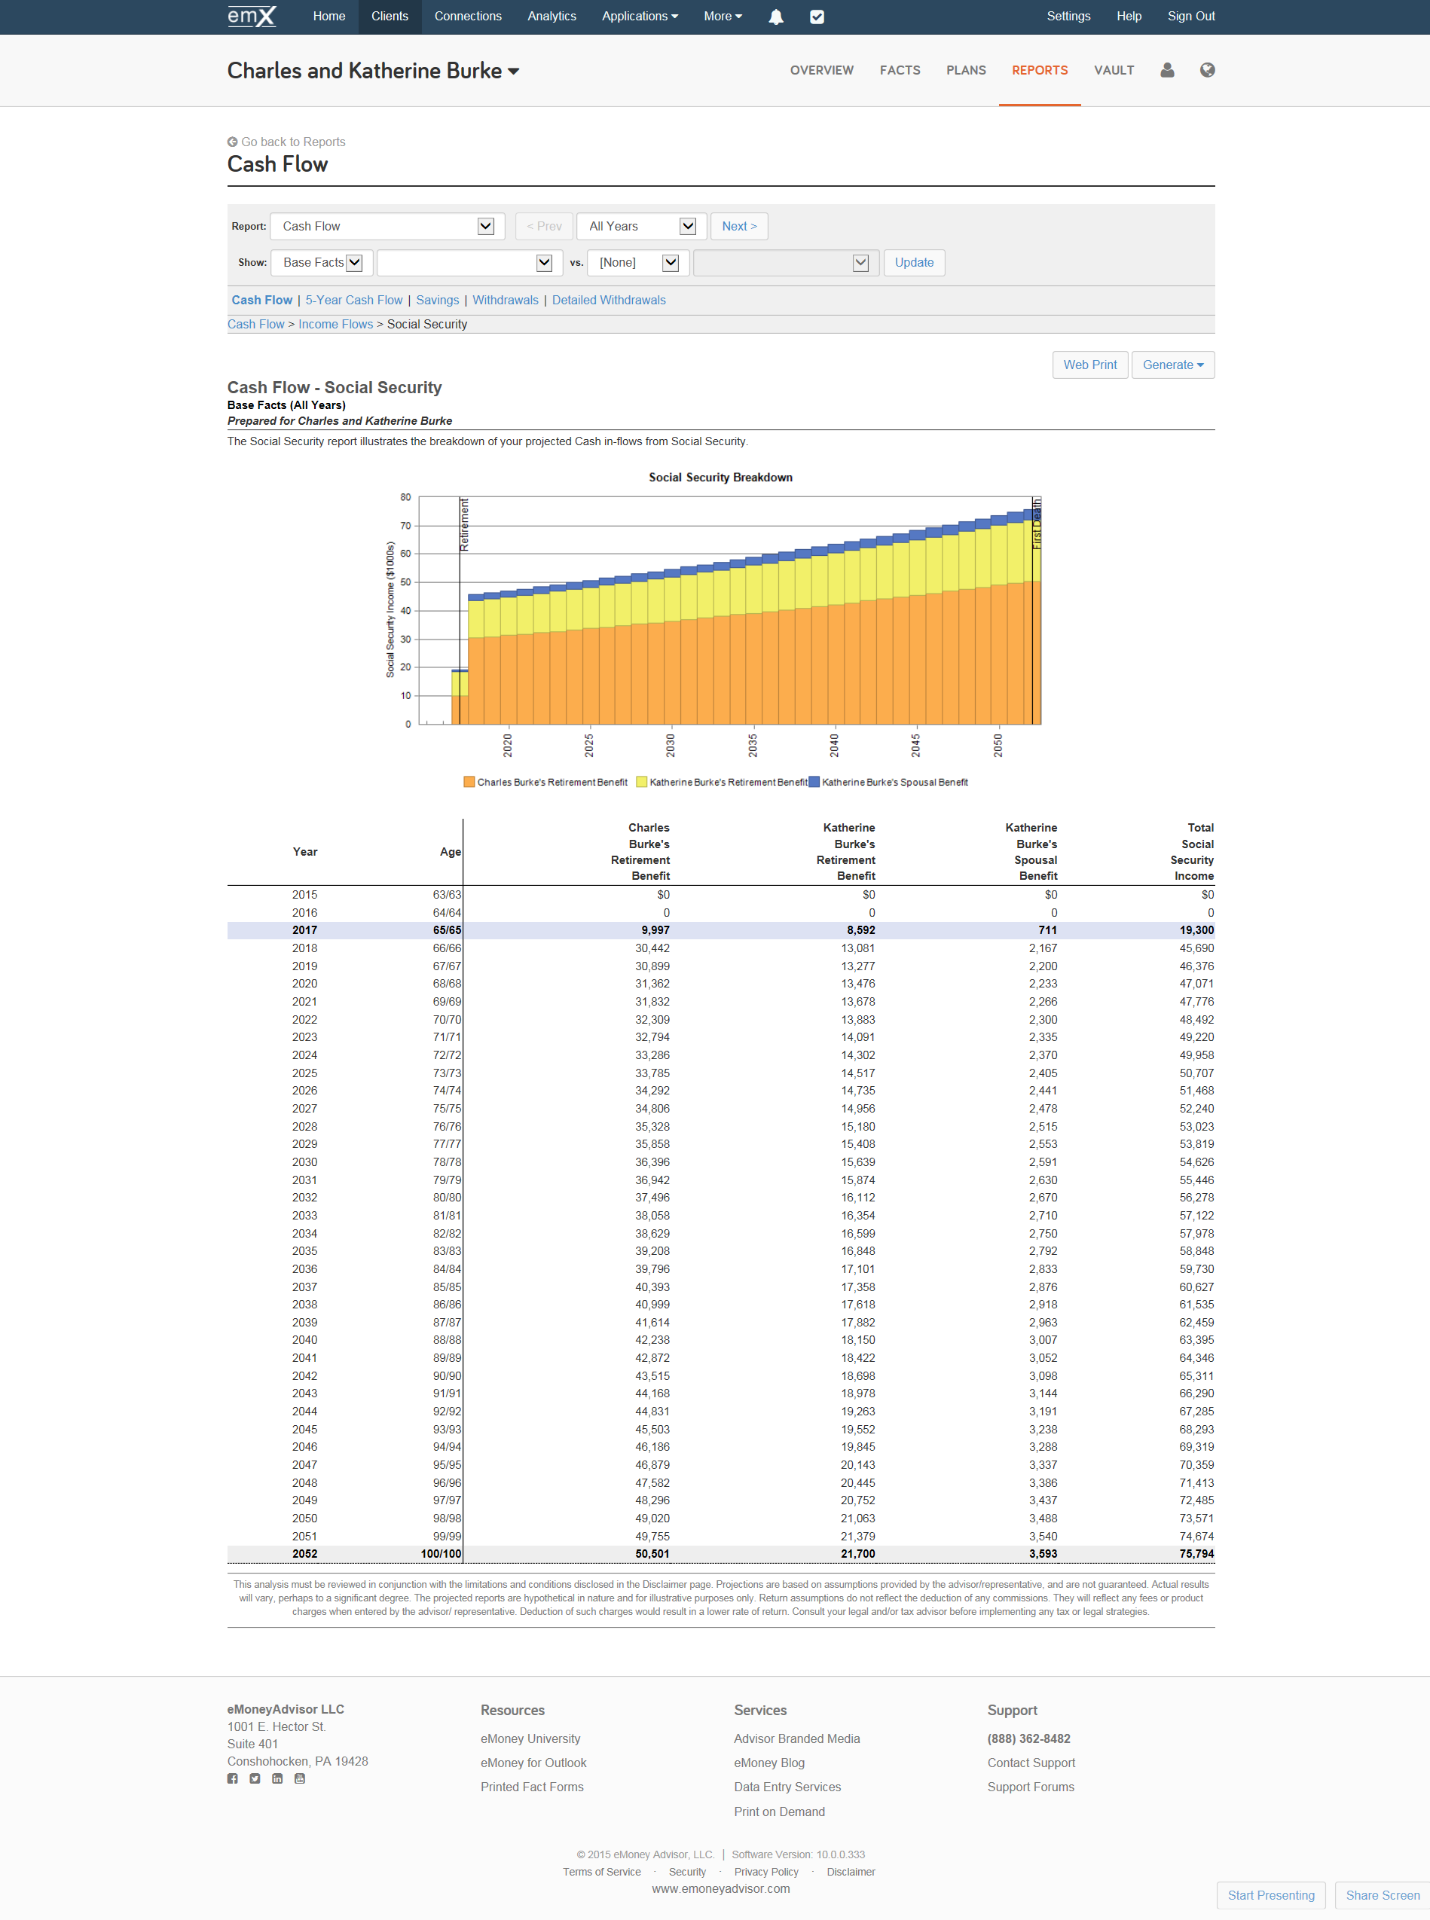Open the Privacy Policy footer link

[x=765, y=1873]
